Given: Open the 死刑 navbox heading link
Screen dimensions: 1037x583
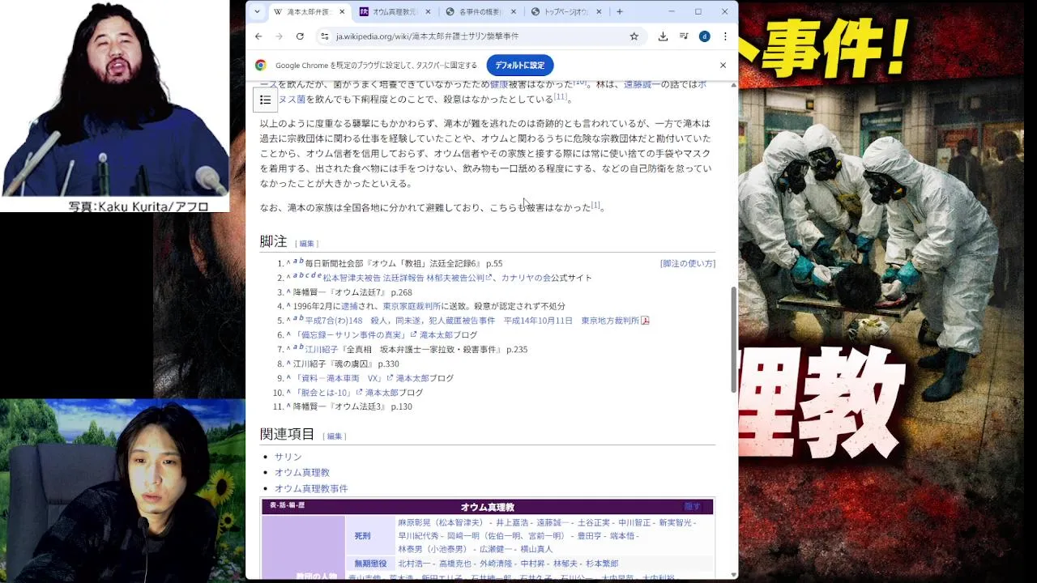Looking at the screenshot, I should (x=362, y=536).
